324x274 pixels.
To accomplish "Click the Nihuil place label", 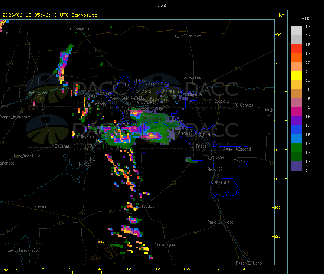I will pyautogui.click(x=85, y=164).
